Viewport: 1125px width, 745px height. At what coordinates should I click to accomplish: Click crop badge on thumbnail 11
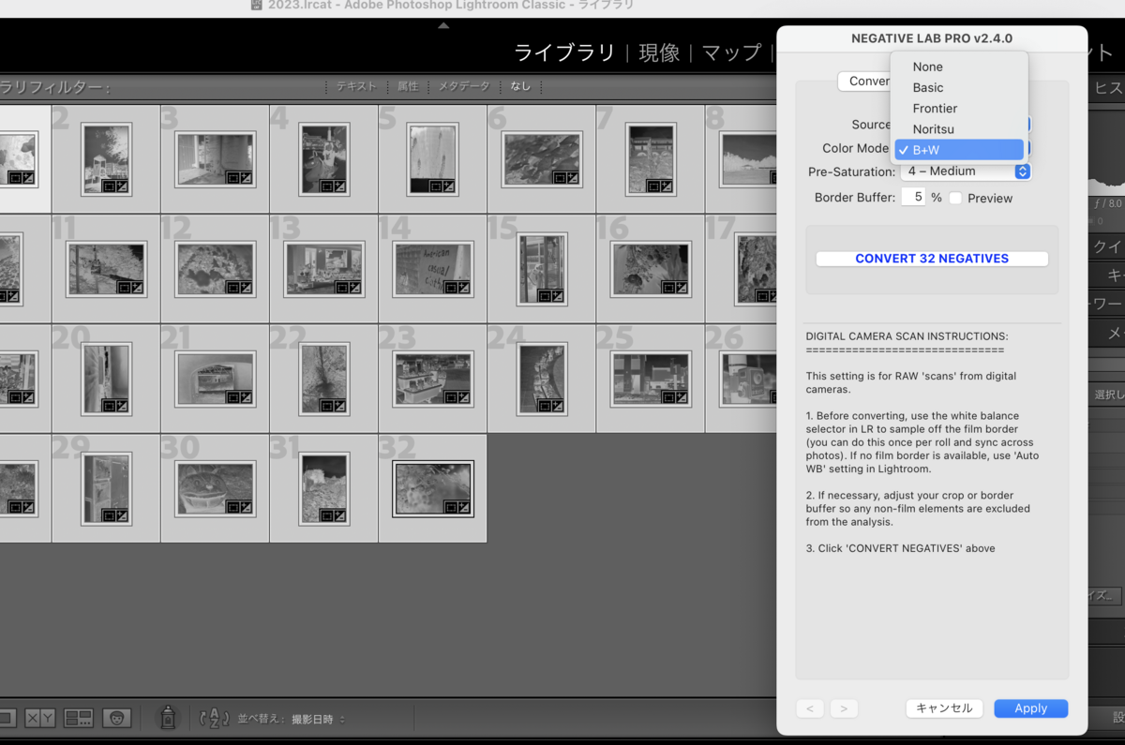(x=124, y=287)
